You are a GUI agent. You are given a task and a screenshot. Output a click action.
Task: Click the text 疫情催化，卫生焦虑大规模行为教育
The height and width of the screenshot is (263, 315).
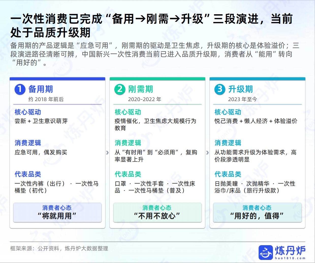(x=155, y=124)
